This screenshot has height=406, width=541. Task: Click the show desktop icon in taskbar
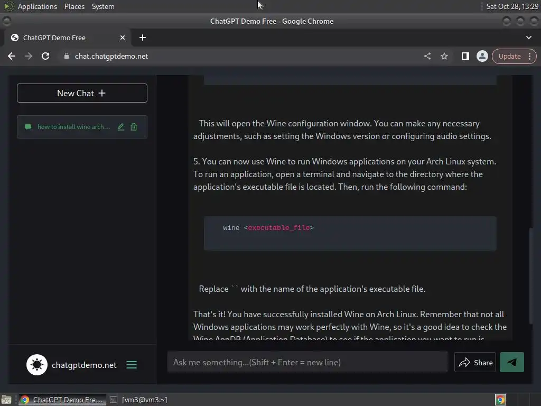click(6, 400)
